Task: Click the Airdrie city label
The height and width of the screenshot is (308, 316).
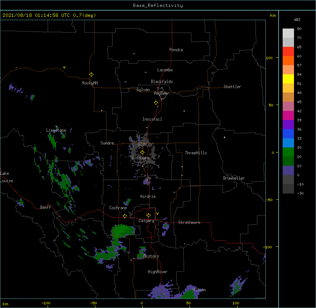Action: tap(148, 196)
